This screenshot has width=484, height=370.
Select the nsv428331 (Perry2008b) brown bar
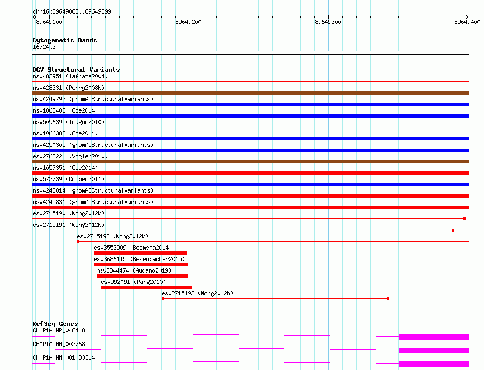(x=250, y=93)
